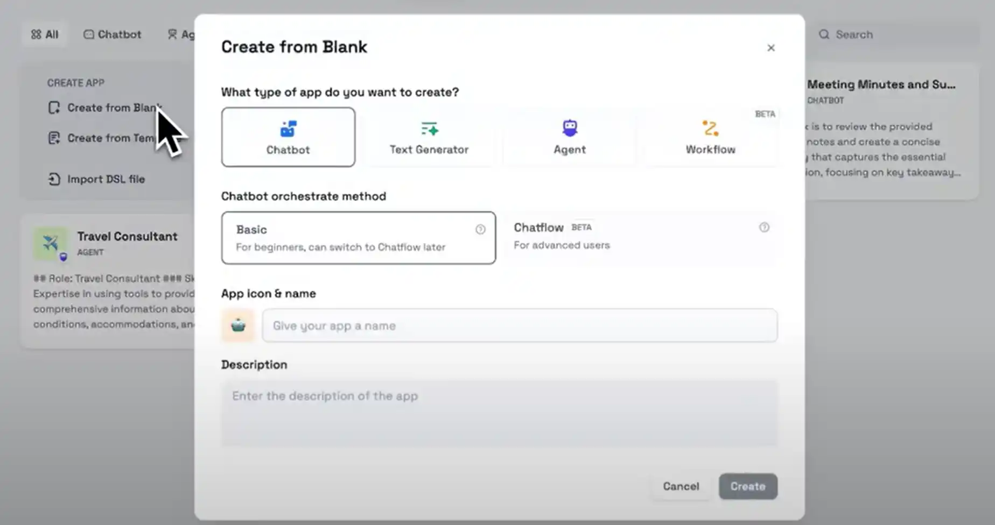Click the Create from Template icon
This screenshot has height=525, width=995.
54,138
